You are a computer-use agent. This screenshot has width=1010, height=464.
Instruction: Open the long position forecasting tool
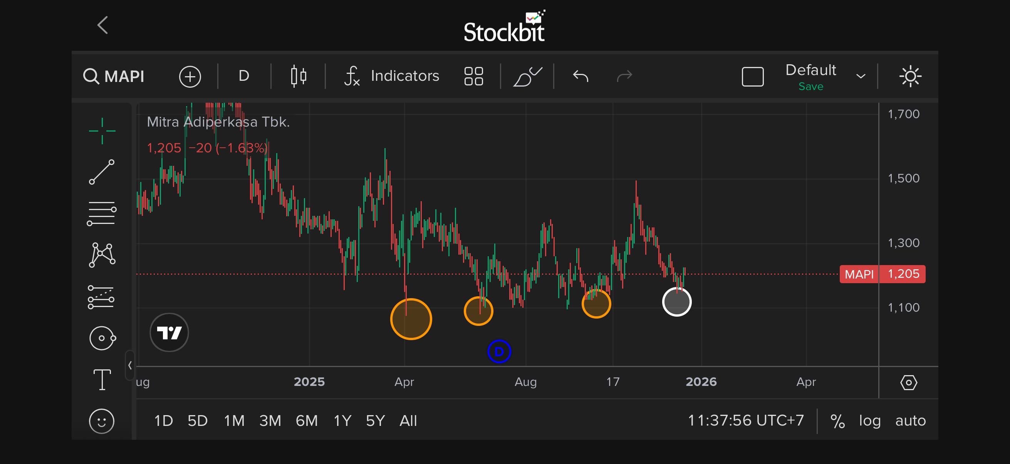[101, 297]
